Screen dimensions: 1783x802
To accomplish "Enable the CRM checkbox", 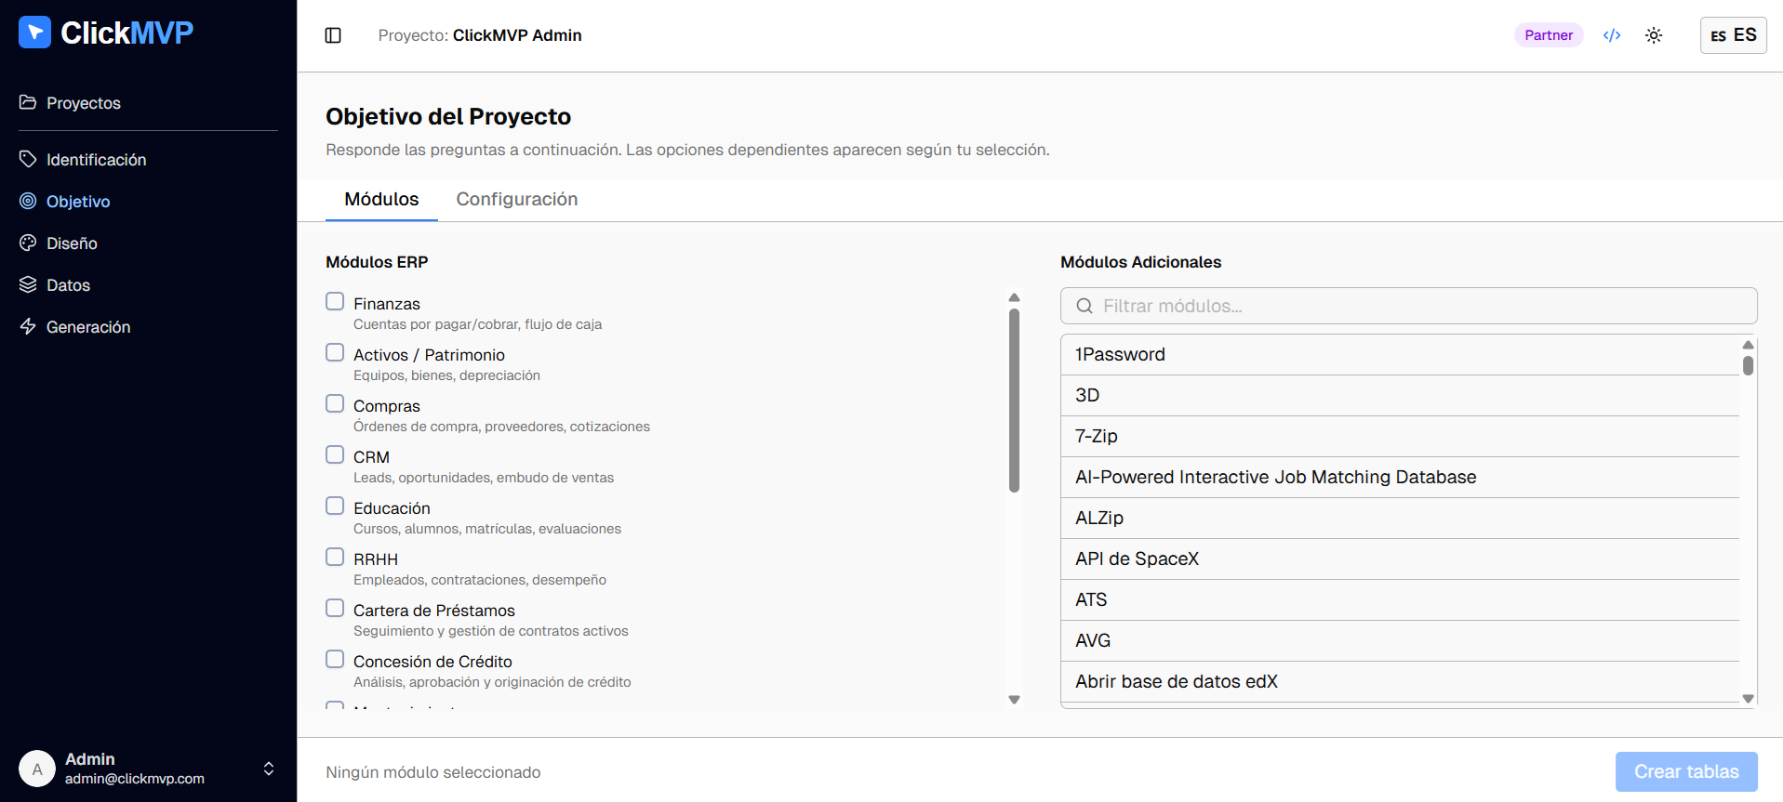I will tap(335, 454).
